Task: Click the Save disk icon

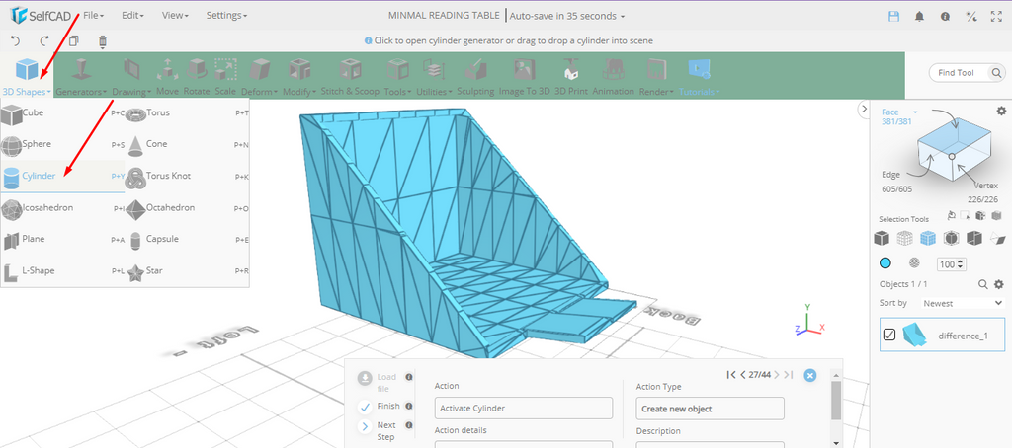Action: 893,16
